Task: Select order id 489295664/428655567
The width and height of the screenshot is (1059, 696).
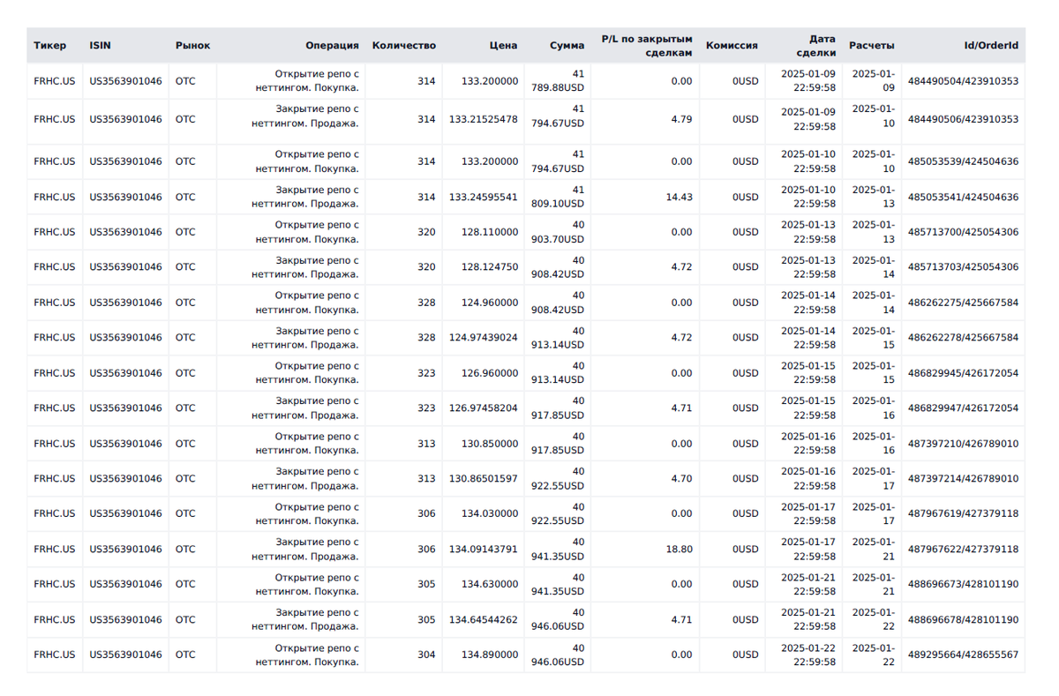Action: (x=963, y=655)
